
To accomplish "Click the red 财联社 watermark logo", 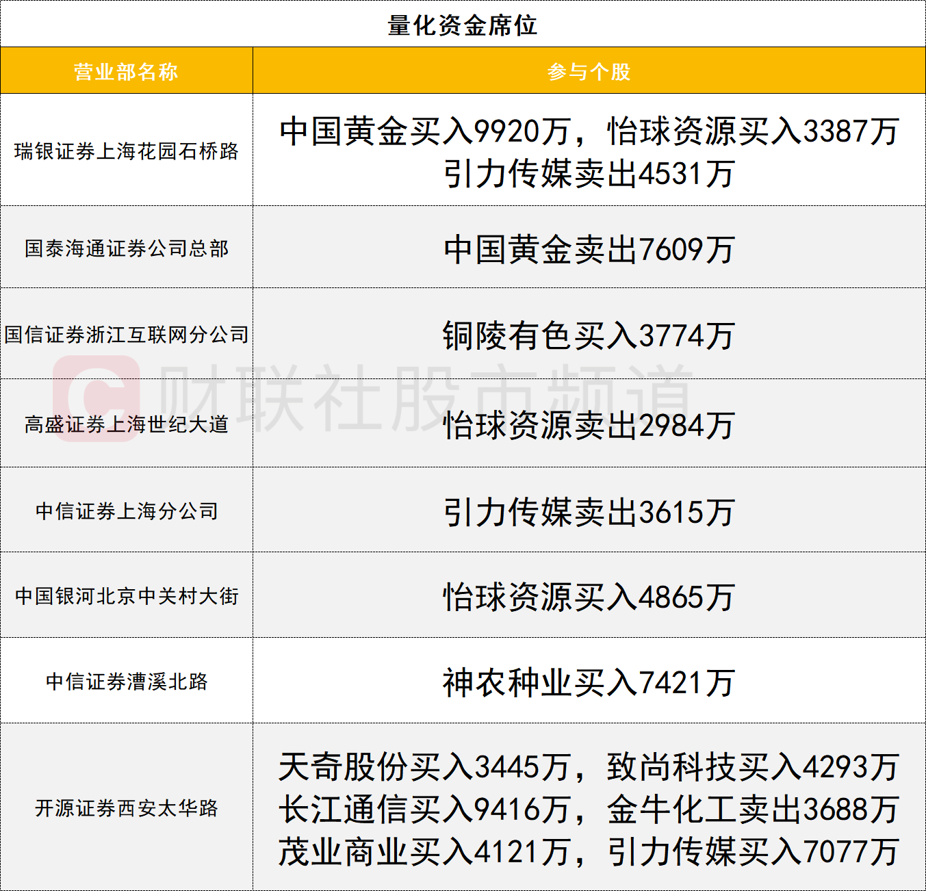I will point(96,398).
